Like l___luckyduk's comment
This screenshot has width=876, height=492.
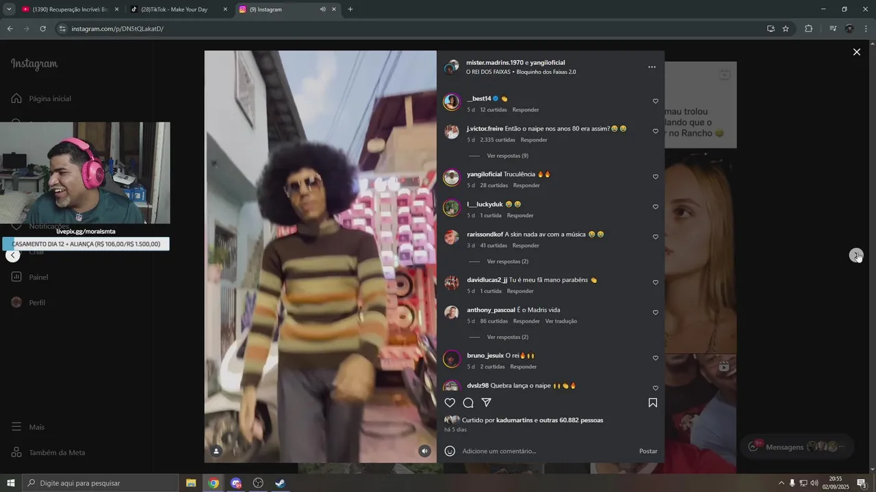(655, 207)
